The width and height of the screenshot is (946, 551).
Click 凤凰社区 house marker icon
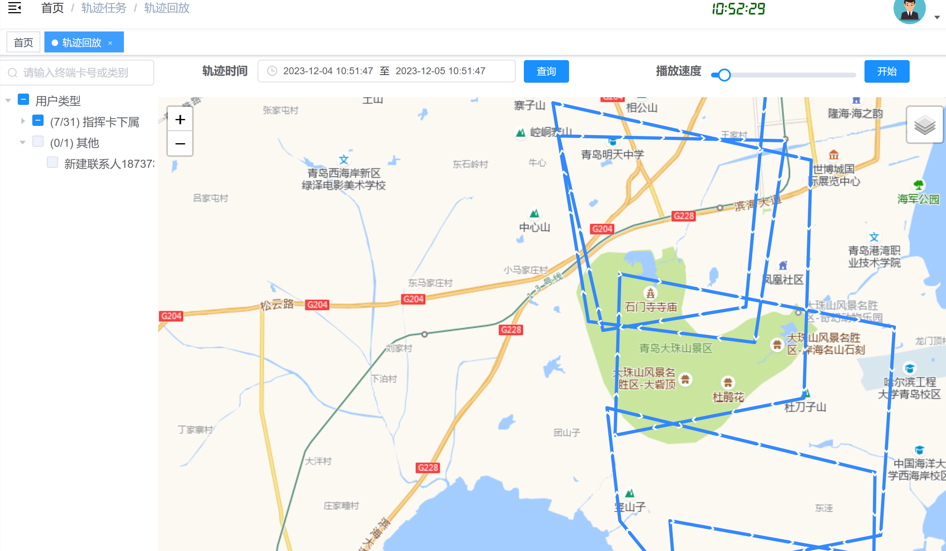point(783,265)
